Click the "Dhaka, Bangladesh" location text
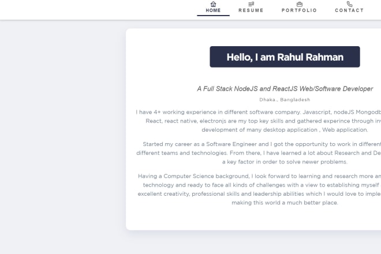 285,100
